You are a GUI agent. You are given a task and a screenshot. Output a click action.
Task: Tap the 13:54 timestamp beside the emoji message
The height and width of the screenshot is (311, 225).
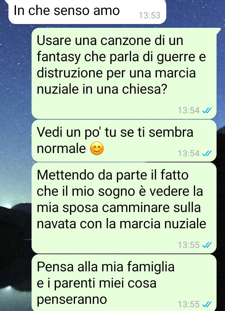pos(188,153)
